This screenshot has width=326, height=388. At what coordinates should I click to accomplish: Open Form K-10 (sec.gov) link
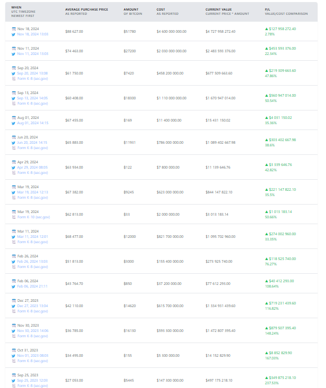[34, 217]
